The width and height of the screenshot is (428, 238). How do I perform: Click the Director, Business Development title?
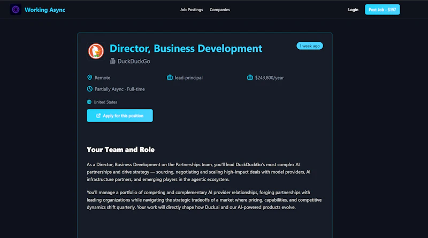(186, 48)
